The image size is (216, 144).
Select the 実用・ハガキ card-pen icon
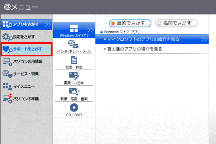click(74, 76)
